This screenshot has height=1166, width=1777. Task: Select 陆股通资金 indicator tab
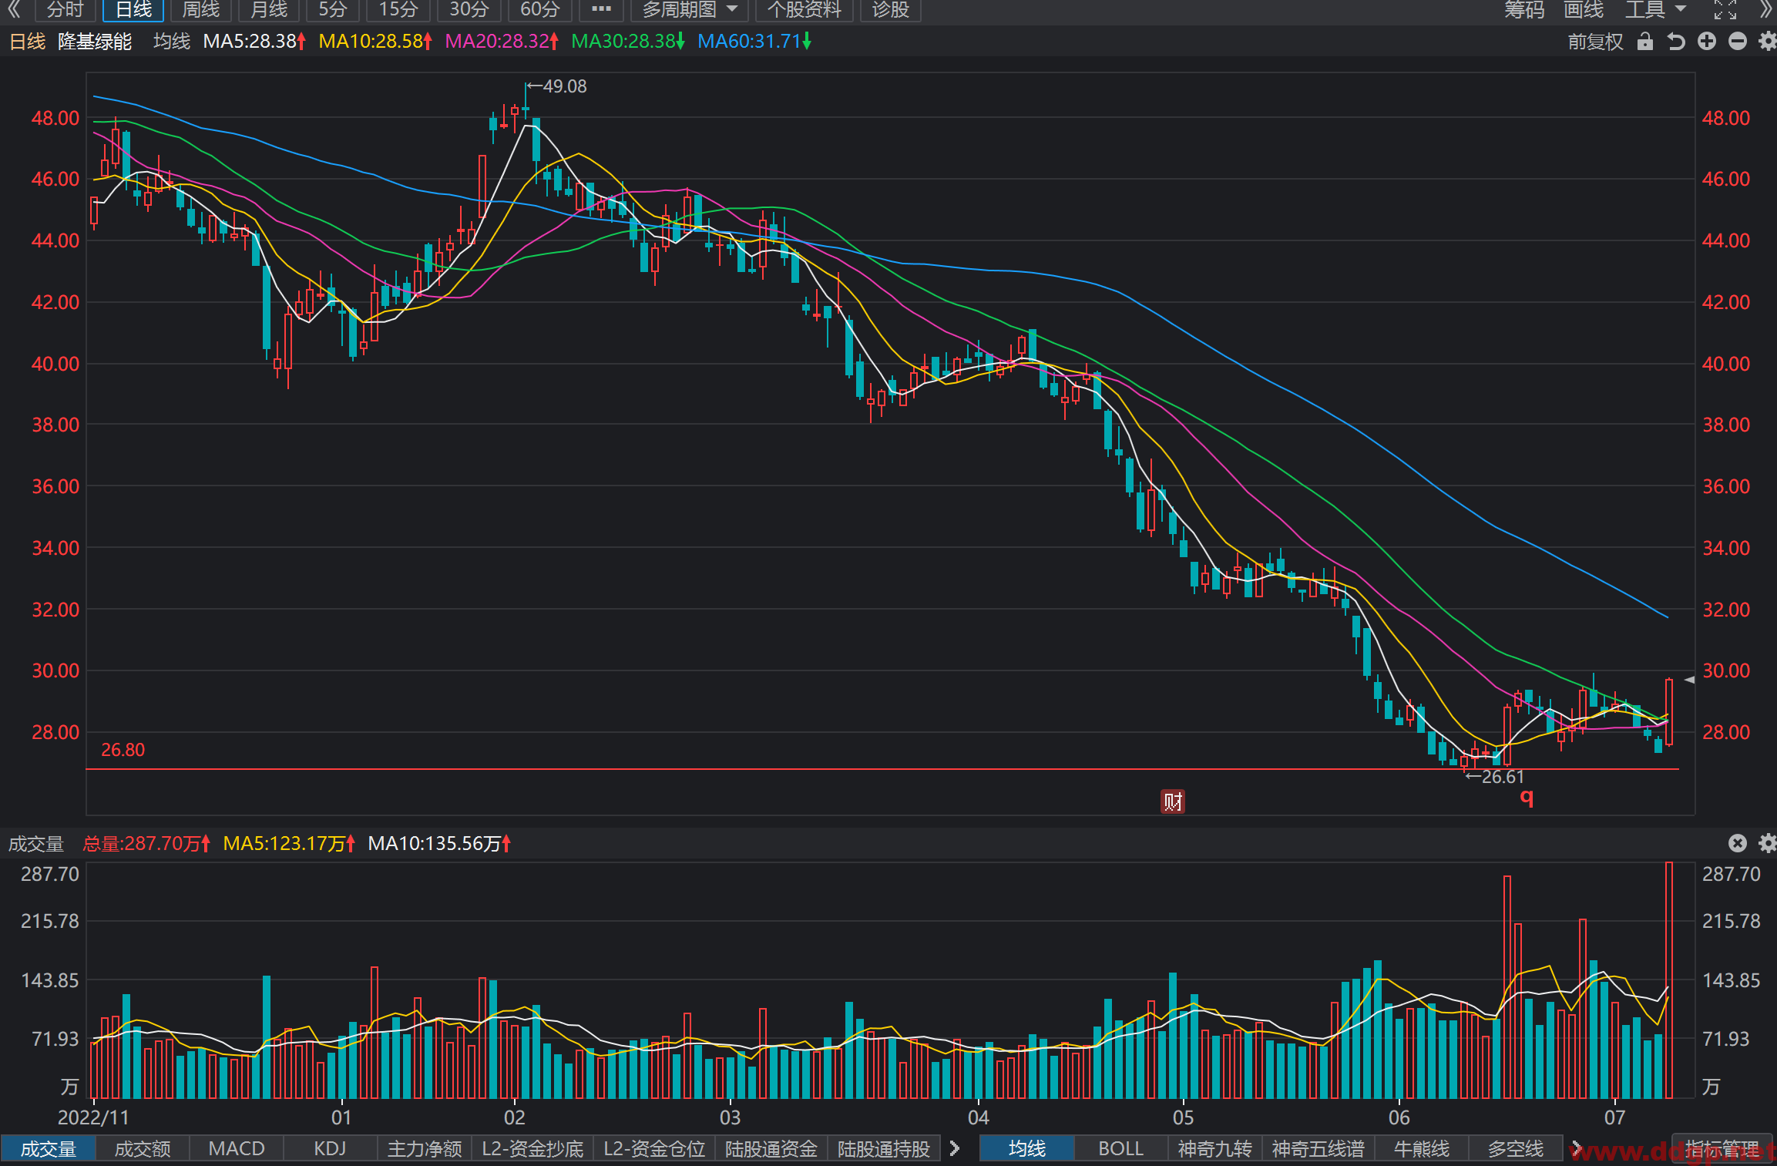point(771,1149)
